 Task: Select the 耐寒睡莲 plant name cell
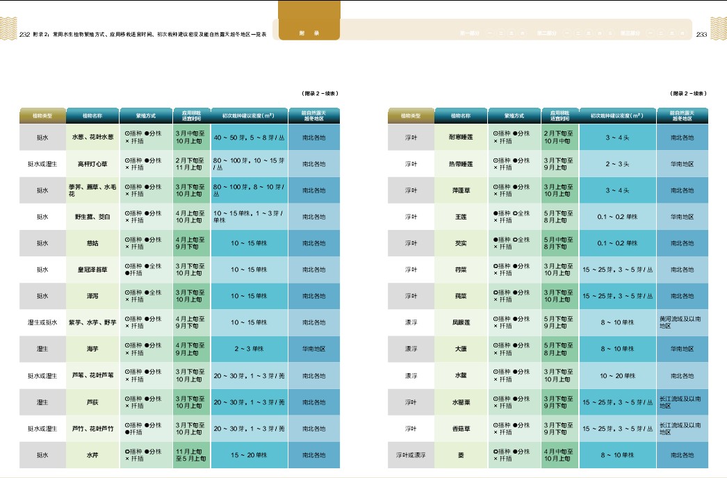point(460,138)
